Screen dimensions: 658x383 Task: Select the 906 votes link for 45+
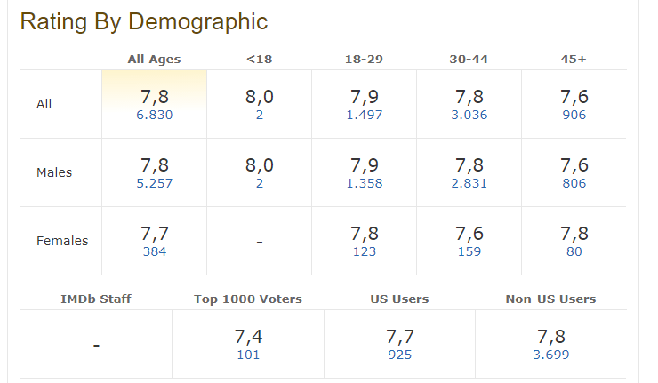pos(574,115)
